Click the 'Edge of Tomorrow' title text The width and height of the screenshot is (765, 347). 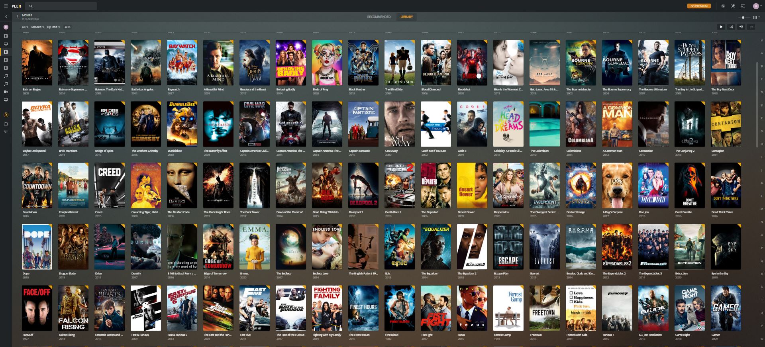pos(215,274)
